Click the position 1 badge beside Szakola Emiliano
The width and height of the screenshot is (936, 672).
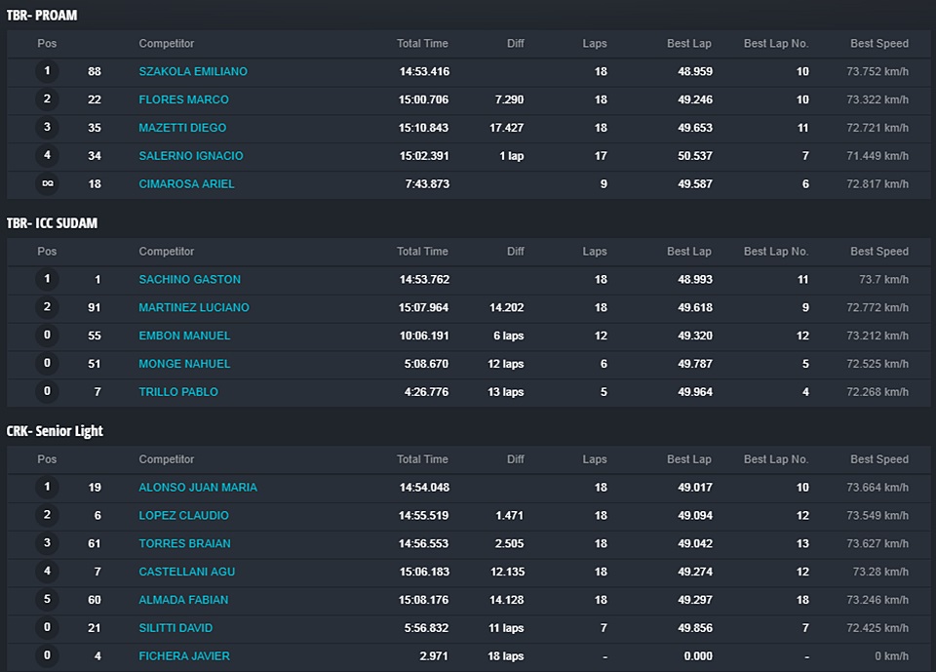pos(47,71)
